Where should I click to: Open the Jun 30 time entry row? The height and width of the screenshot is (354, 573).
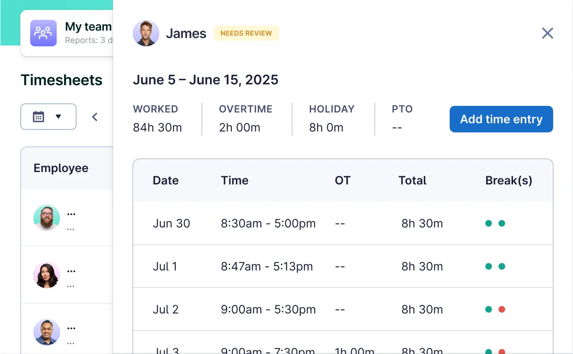click(x=171, y=223)
